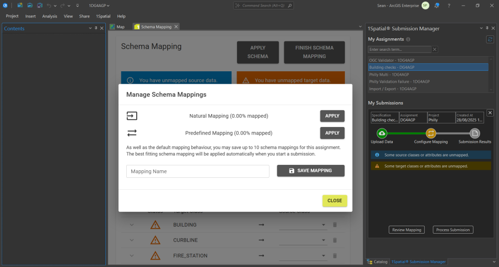Image resolution: width=499 pixels, height=267 pixels.
Task: Clear the assignment search term
Action: click(x=435, y=49)
